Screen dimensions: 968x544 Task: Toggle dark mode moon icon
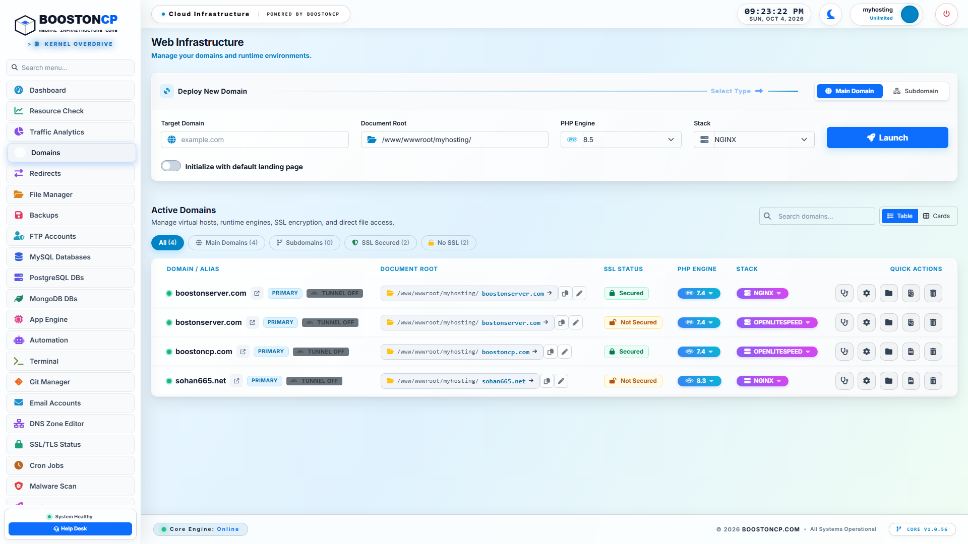pos(830,14)
